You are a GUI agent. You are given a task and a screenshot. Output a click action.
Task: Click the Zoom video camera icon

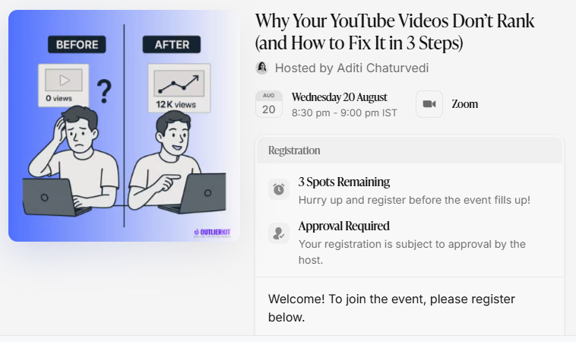click(x=429, y=104)
